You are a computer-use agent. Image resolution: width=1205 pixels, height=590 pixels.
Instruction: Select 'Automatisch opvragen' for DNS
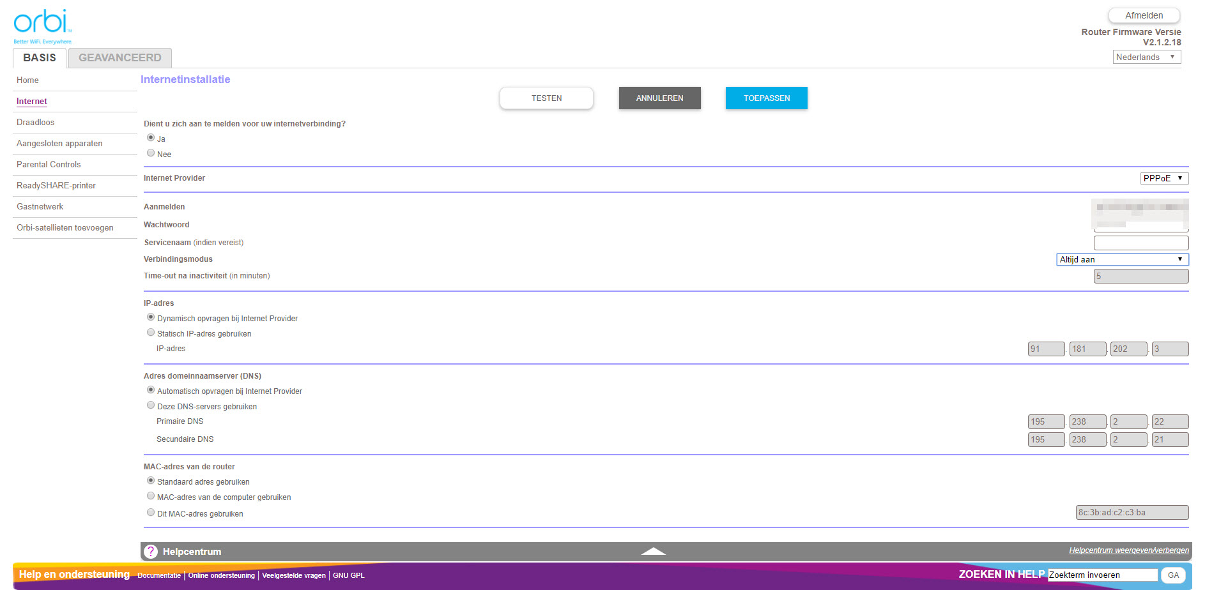click(151, 390)
